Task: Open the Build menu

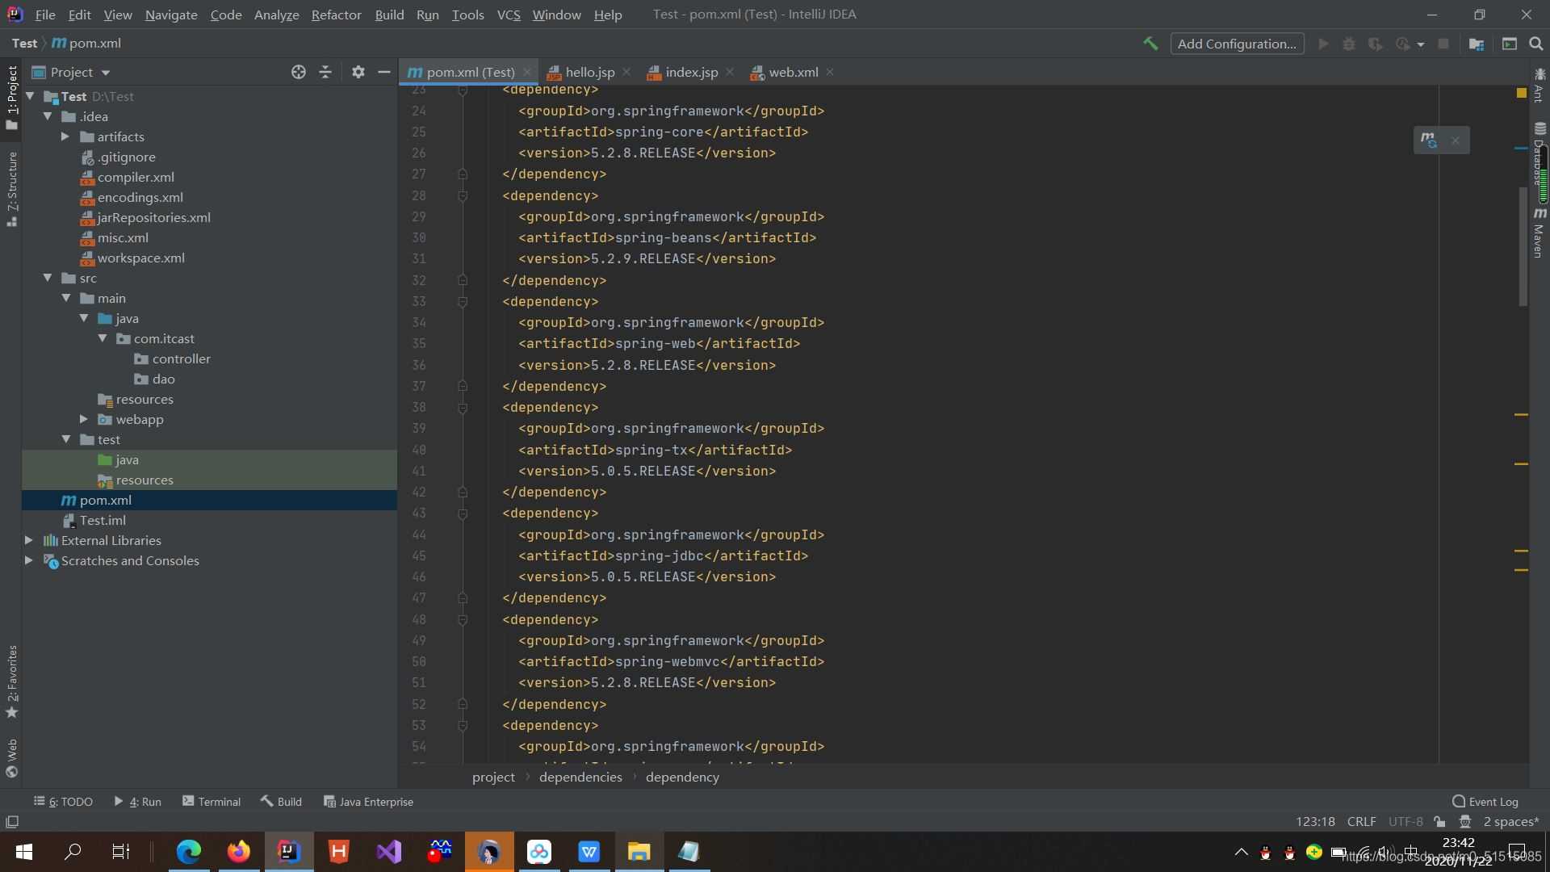Action: [390, 14]
